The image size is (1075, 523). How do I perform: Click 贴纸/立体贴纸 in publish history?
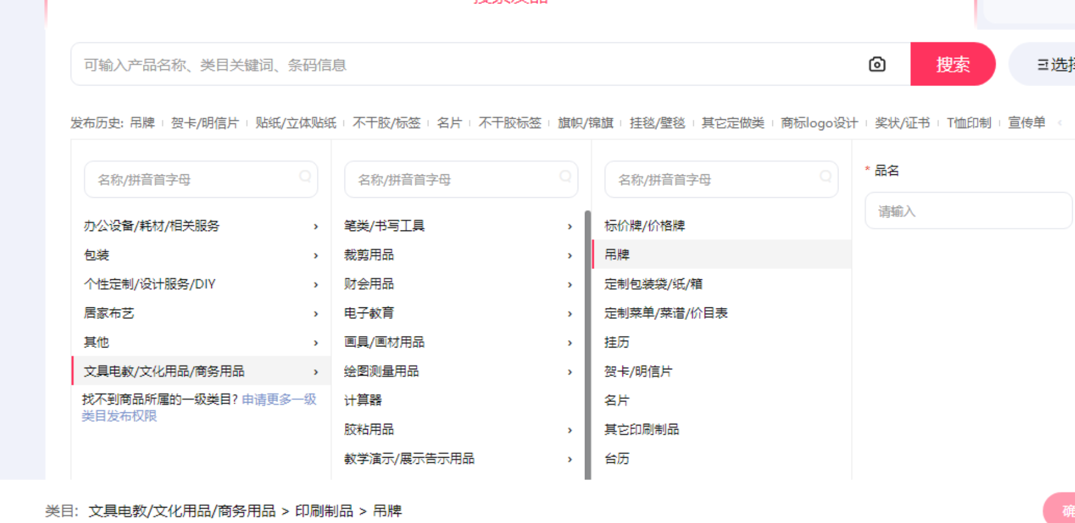(296, 123)
